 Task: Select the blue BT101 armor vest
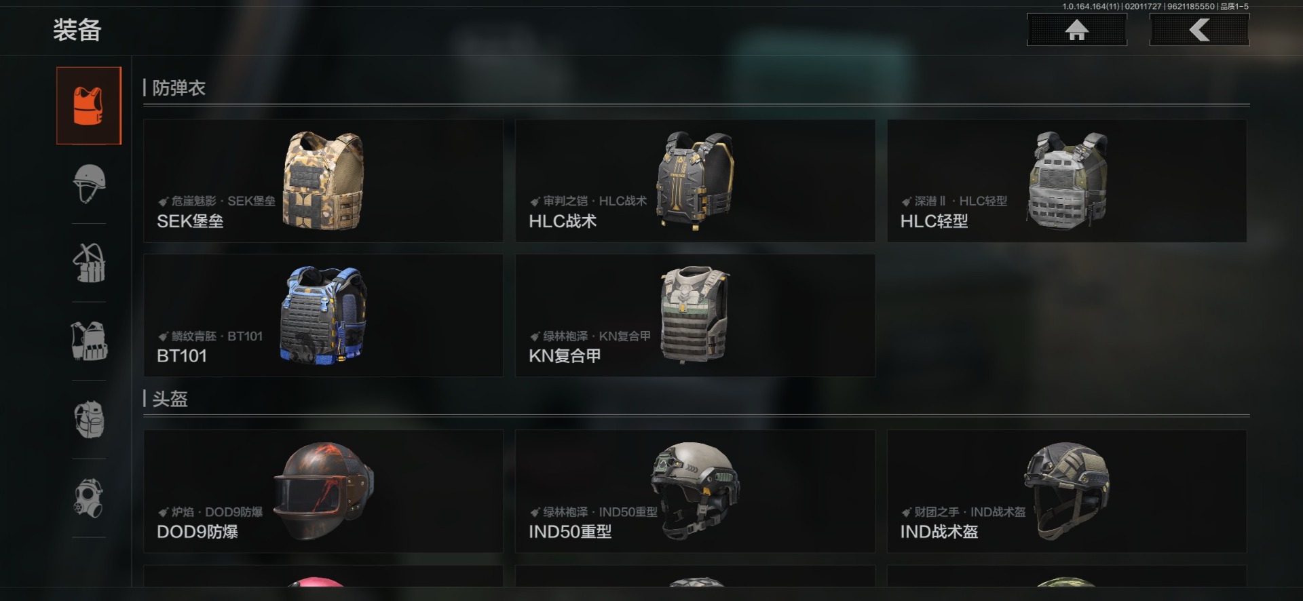tap(323, 315)
